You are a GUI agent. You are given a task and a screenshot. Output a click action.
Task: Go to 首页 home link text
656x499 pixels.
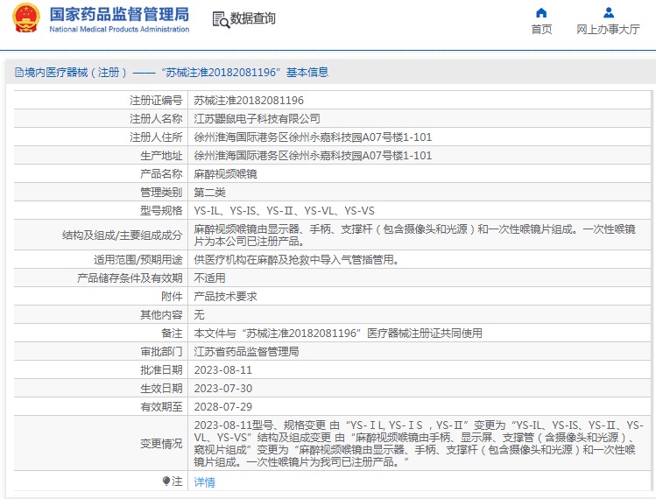541,29
